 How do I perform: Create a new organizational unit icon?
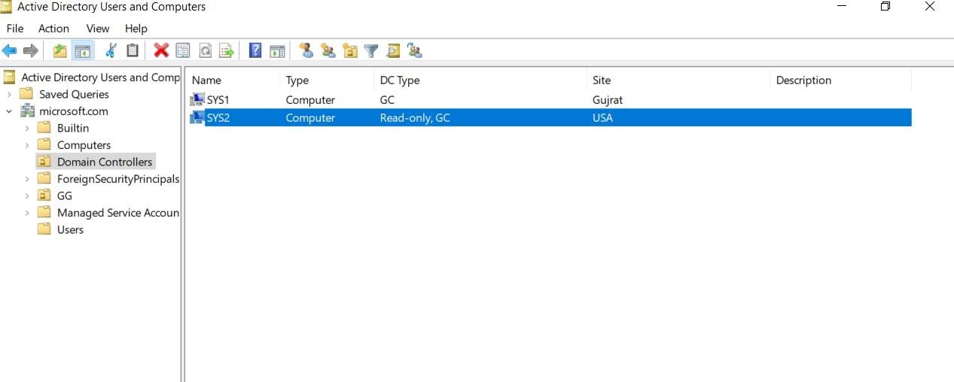pyautogui.click(x=349, y=51)
